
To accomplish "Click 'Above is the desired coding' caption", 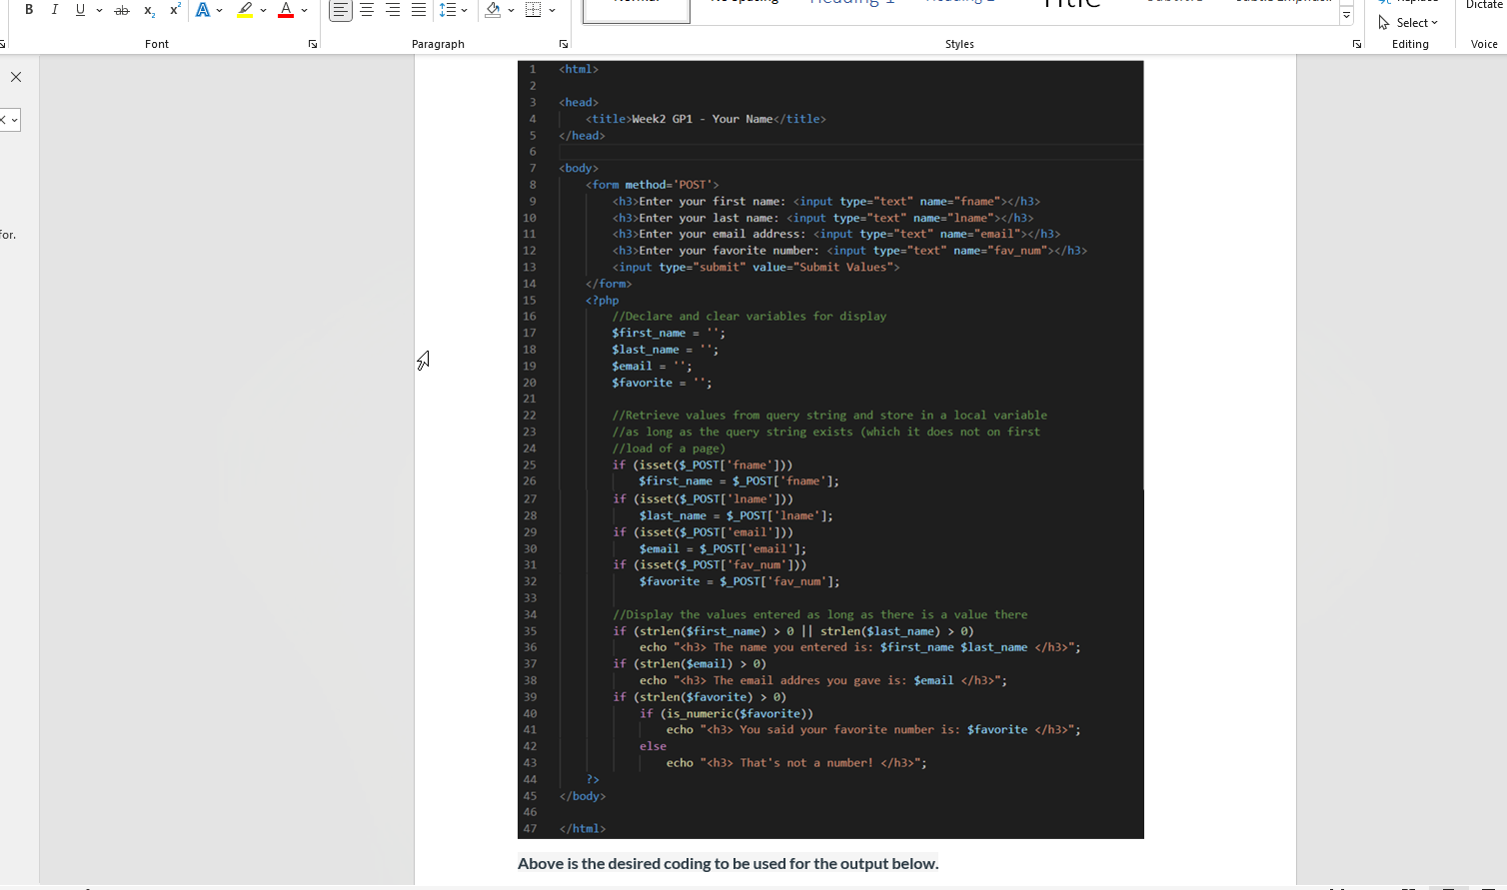I will click(x=728, y=863).
